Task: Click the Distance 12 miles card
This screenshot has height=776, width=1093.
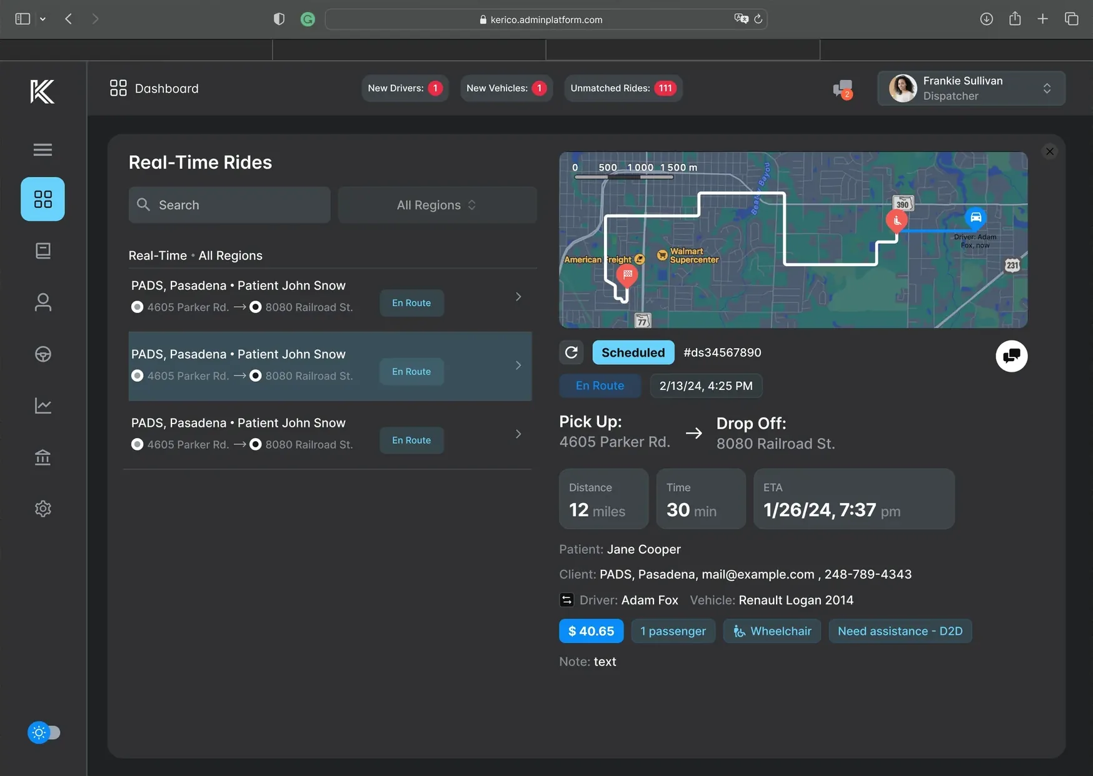Action: [603, 499]
